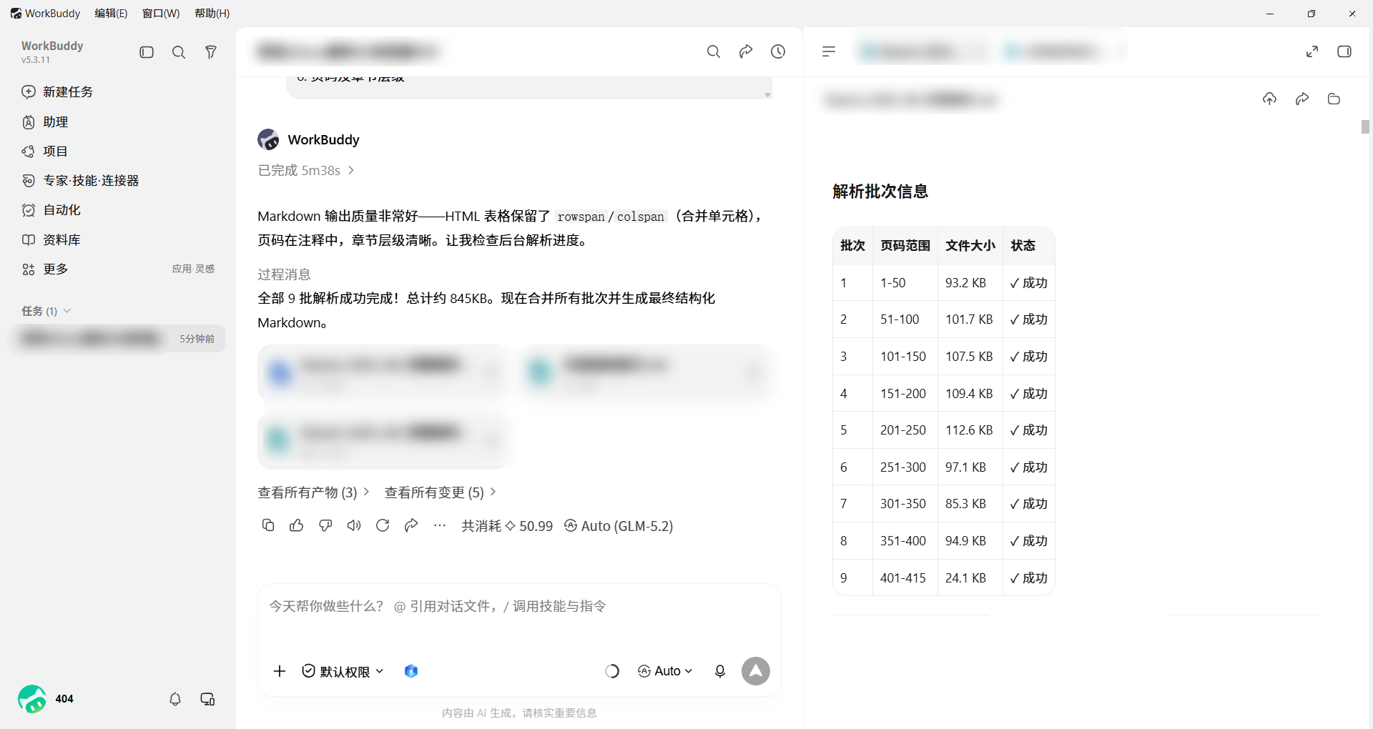This screenshot has height=729, width=1373.
Task: Toggle the sidebar panel icon
Action: 147,52
